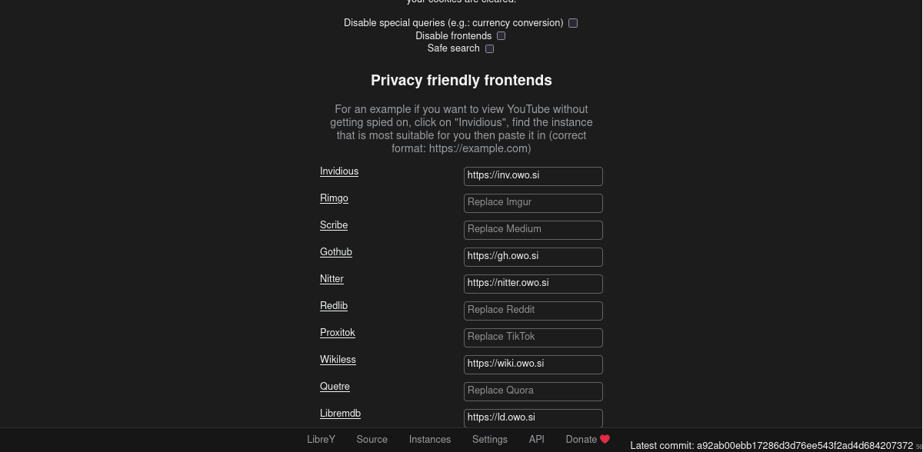Click the Source footer link

[372, 440]
